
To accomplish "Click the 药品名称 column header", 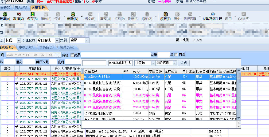I will pyautogui.click(x=103, y=71).
